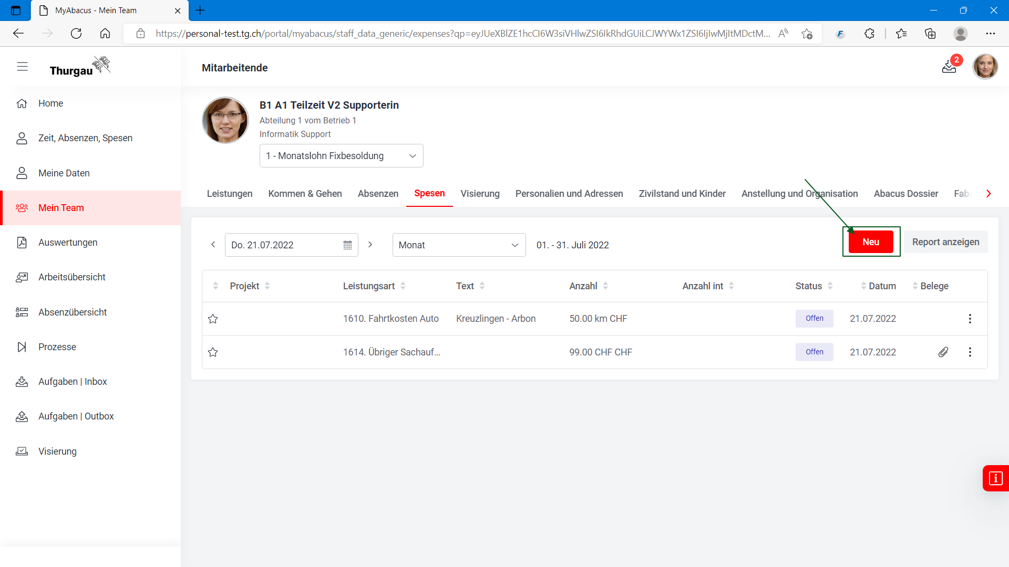Screen dimensions: 1009x567
Task: Open attachment paperclip on second expense row
Action: click(x=943, y=352)
